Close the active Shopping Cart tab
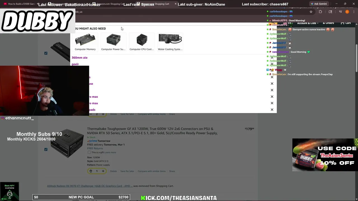The width and height of the screenshot is (358, 201). click(176, 4)
